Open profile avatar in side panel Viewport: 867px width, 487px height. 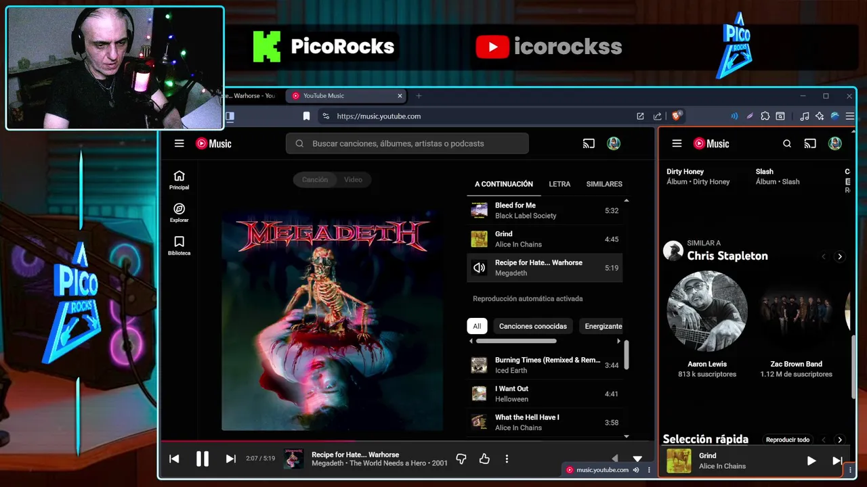pos(835,143)
